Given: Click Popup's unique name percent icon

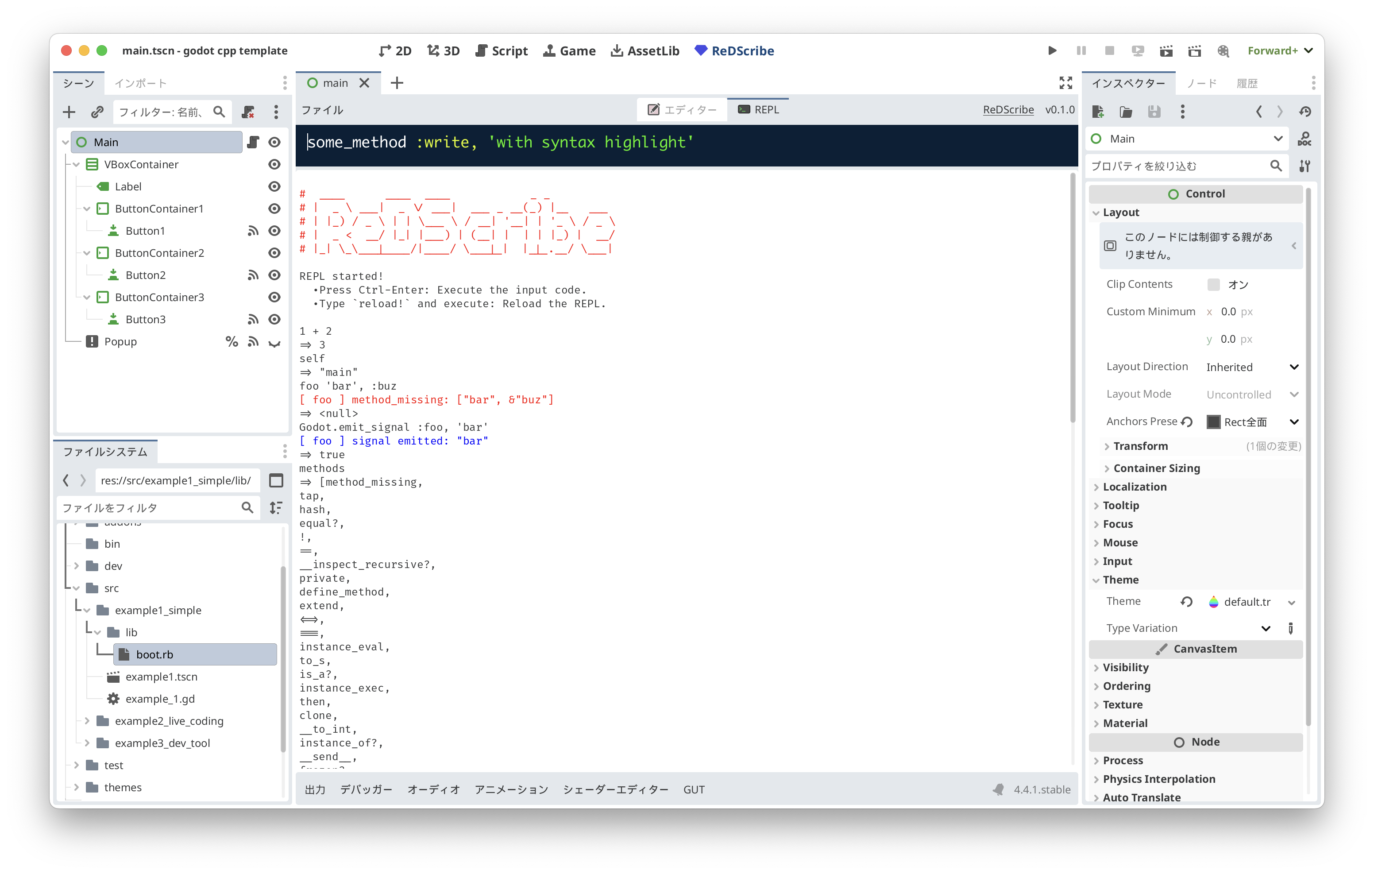Looking at the screenshot, I should [x=232, y=341].
